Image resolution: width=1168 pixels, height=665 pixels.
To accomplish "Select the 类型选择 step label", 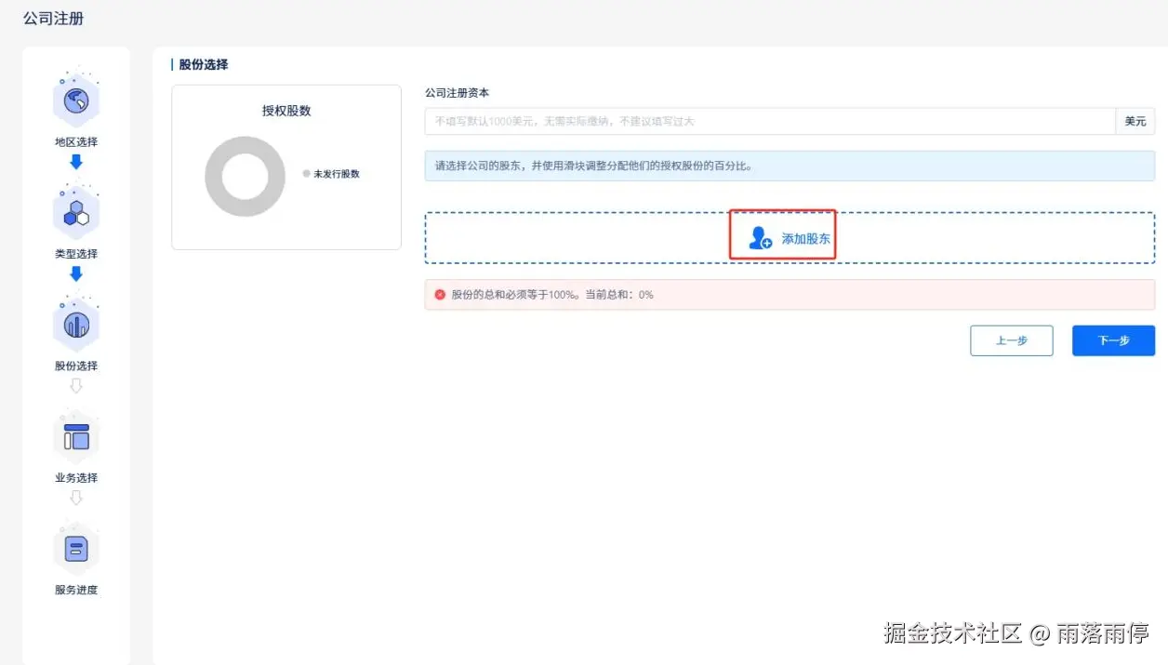I will coord(76,254).
